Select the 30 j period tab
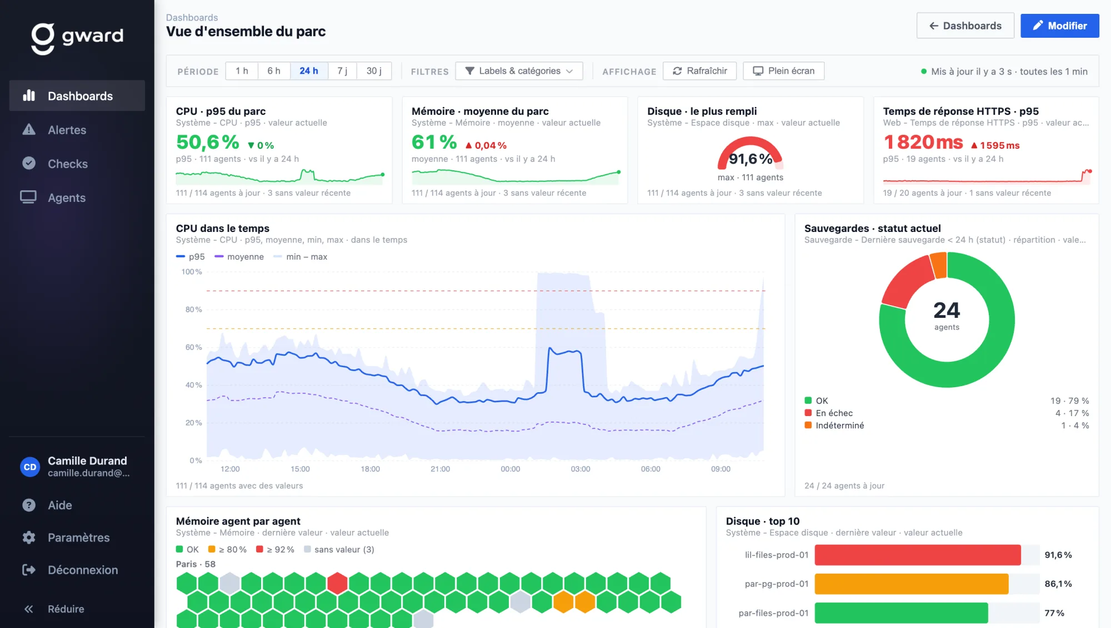The image size is (1111, 628). [x=374, y=71]
